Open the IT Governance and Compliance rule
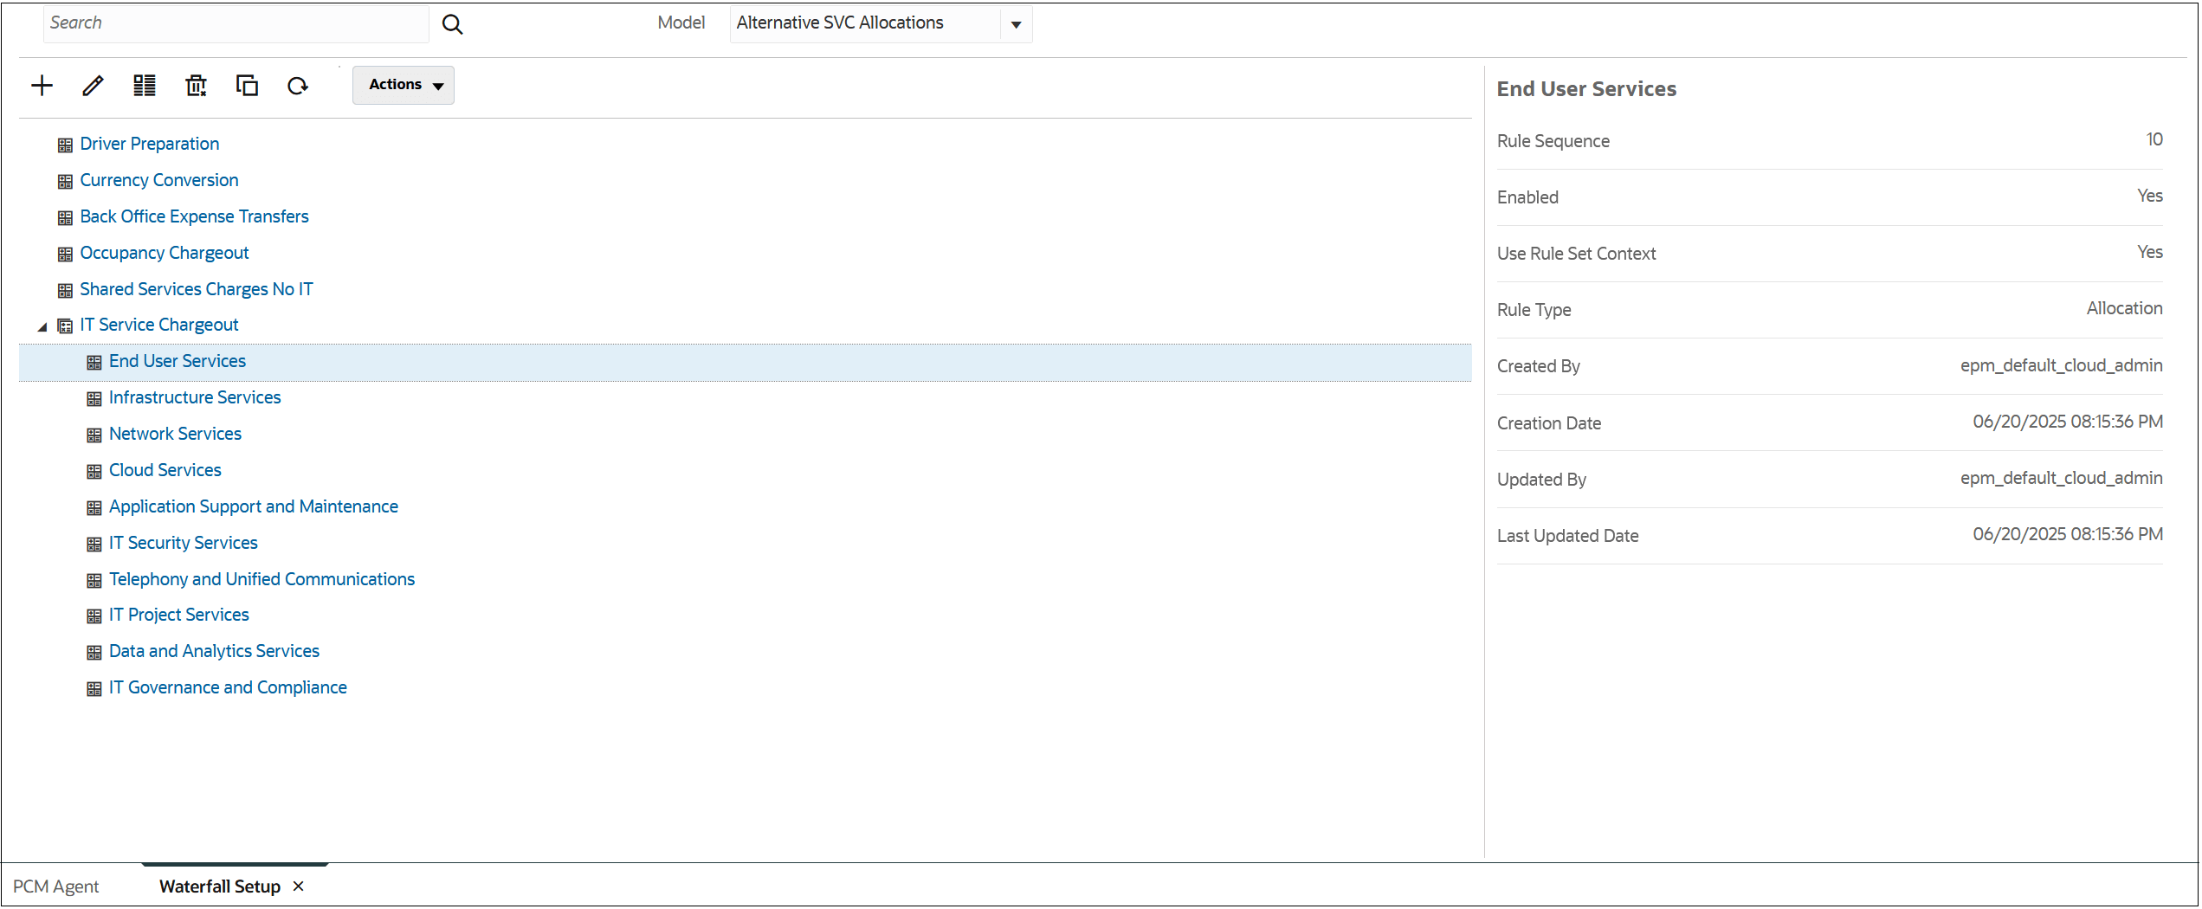The width and height of the screenshot is (2202, 909). coord(227,687)
